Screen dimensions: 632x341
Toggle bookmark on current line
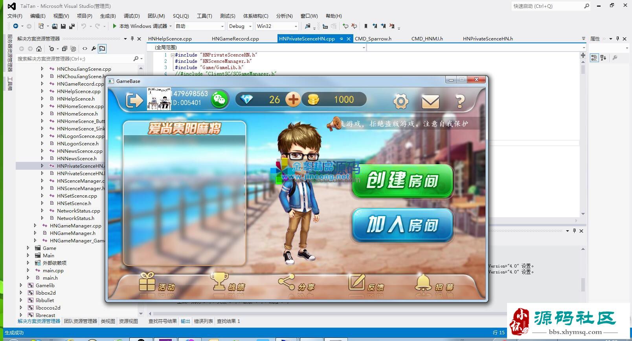coord(366,26)
